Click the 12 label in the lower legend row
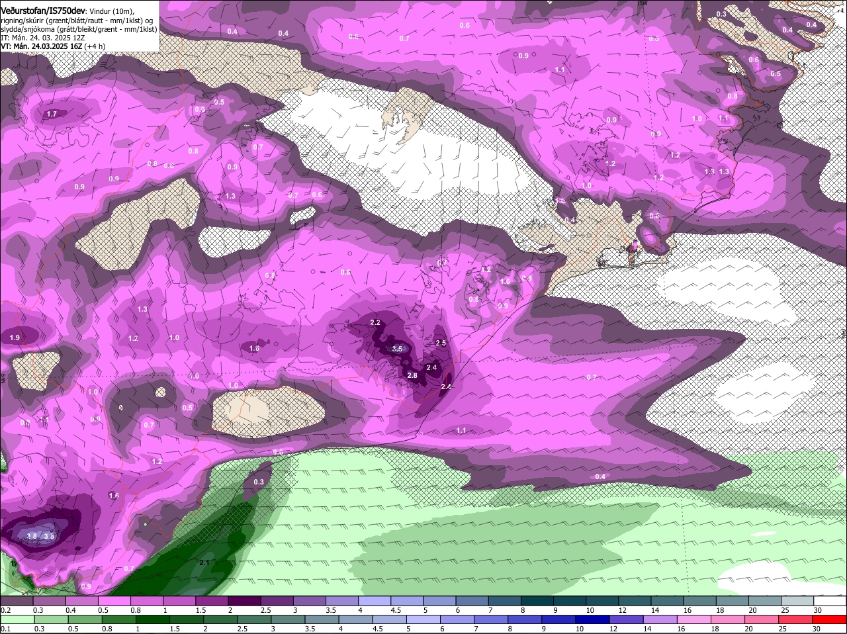This screenshot has width=847, height=634. click(613, 629)
